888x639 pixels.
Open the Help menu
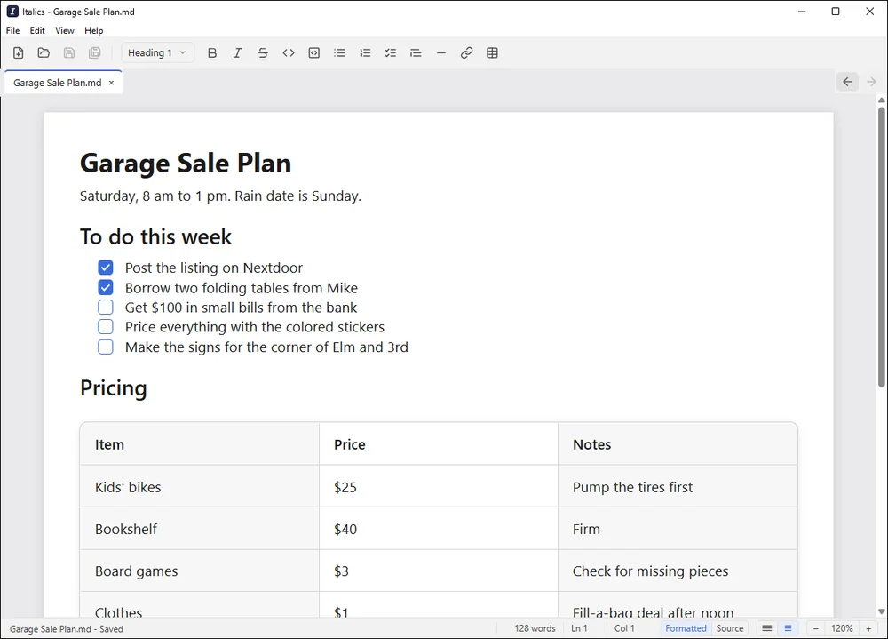point(94,30)
